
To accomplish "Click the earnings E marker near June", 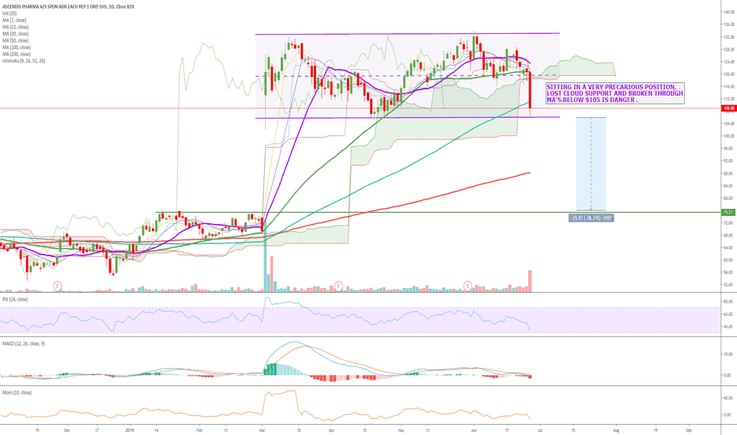I will [x=467, y=286].
